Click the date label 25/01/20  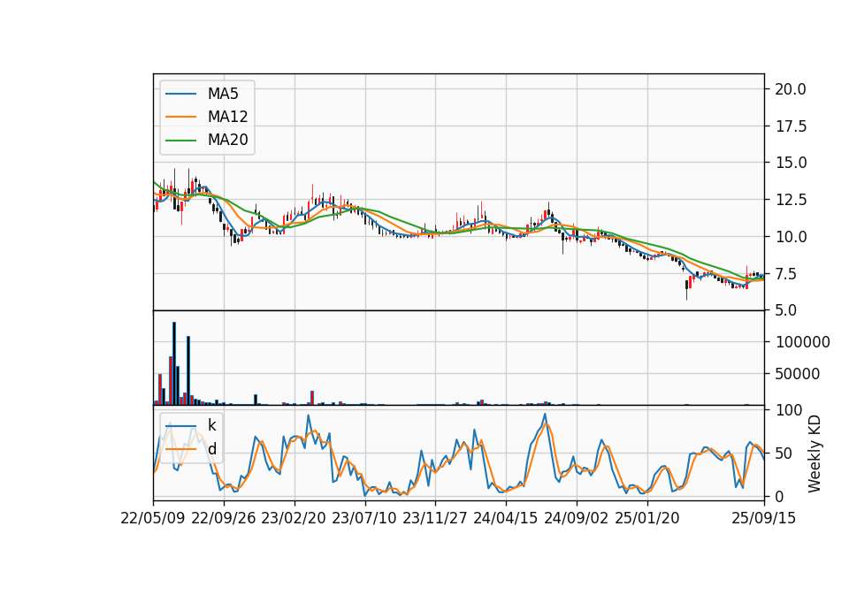coord(647,518)
